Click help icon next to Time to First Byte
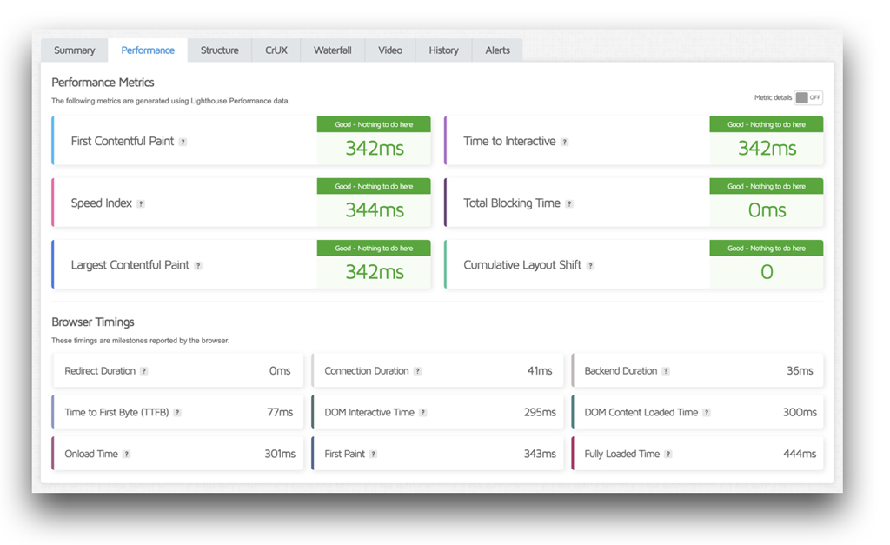This screenshot has height=545, width=890. point(177,413)
